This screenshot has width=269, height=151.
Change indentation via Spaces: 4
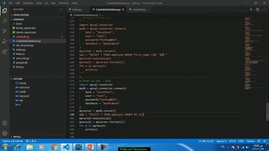(x=221, y=141)
